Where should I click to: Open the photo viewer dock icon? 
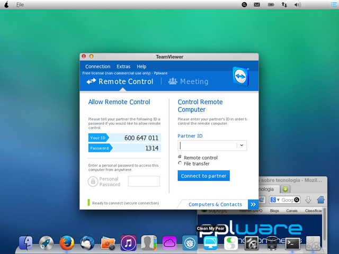pos(108,243)
